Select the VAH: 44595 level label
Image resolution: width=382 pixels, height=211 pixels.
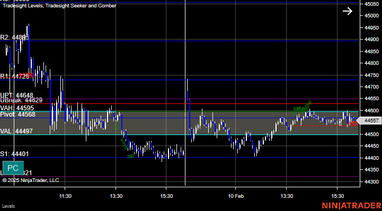(17, 108)
